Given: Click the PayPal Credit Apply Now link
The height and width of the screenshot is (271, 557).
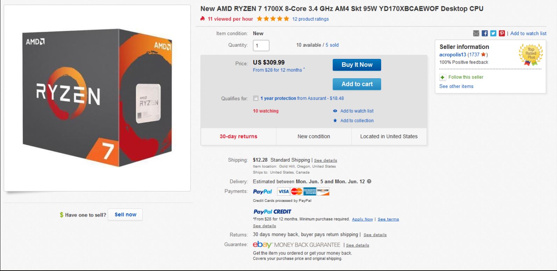Looking at the screenshot, I should 362,219.
